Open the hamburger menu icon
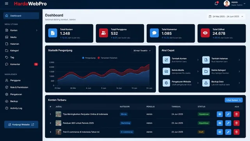 pos(7,4)
